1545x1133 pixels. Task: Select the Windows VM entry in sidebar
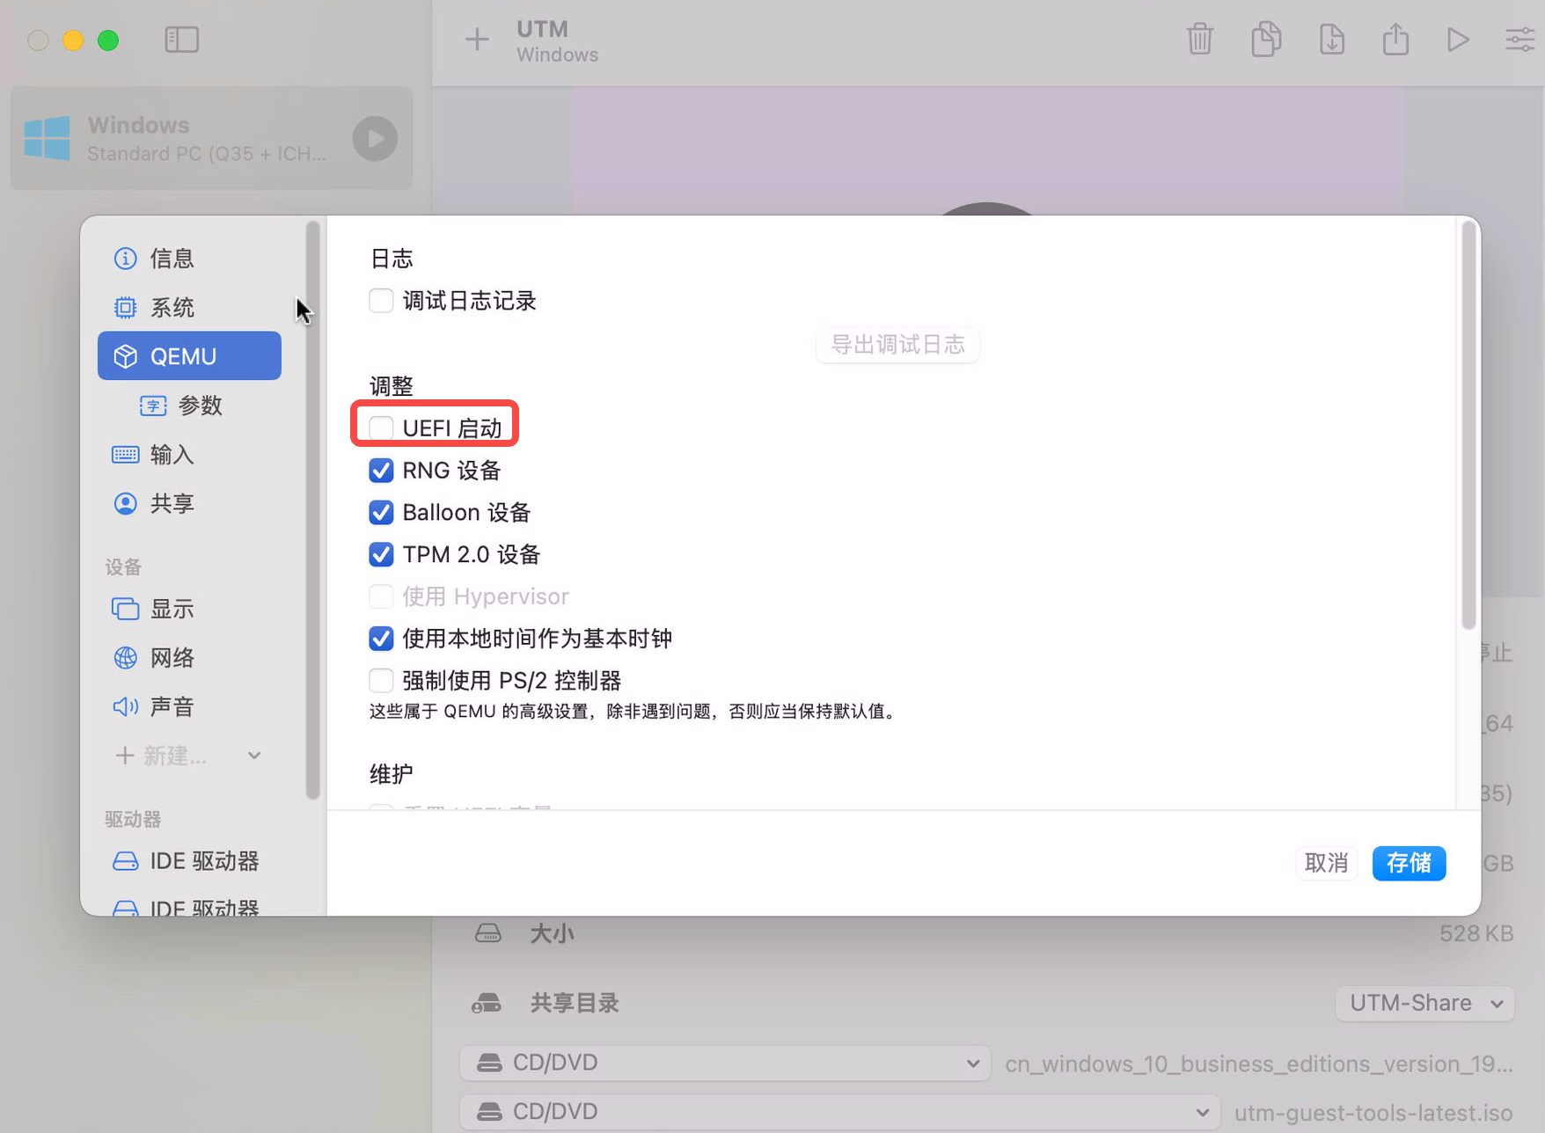coord(211,138)
